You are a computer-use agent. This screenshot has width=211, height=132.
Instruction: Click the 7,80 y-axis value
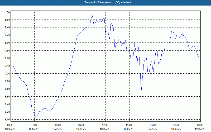(8, 50)
